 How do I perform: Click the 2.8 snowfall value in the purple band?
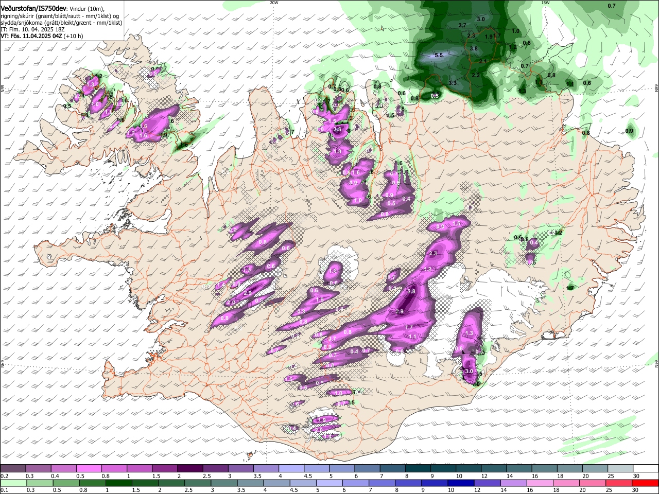point(411,291)
